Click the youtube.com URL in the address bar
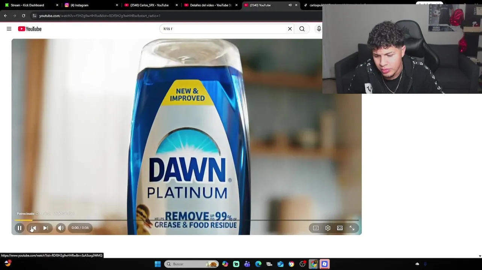The height and width of the screenshot is (270, 482). [100, 16]
